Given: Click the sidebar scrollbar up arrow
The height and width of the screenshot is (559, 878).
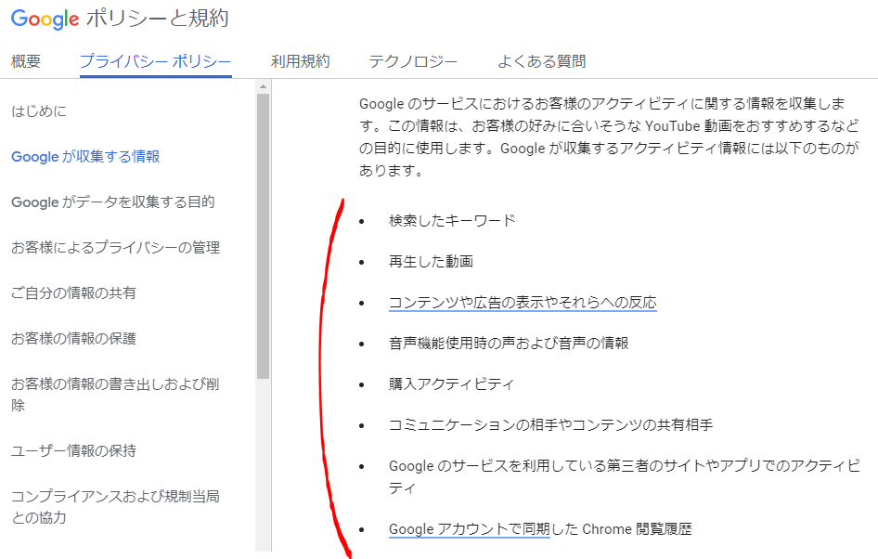Looking at the screenshot, I should 263,86.
